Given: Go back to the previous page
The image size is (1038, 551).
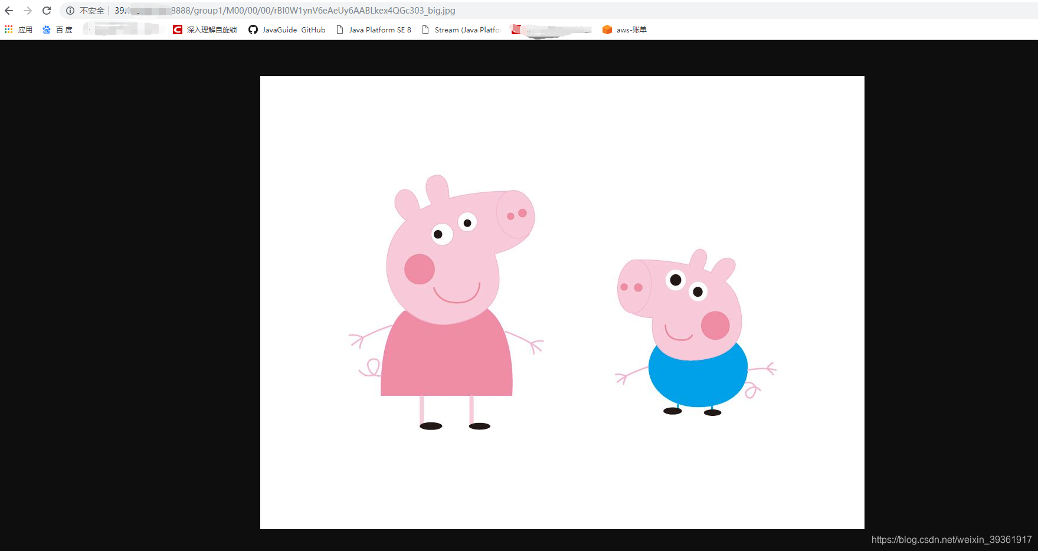Looking at the screenshot, I should (x=9, y=11).
